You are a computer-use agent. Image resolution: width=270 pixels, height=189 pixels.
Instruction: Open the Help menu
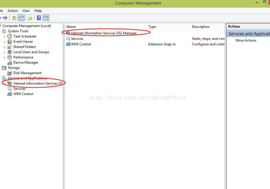[38, 11]
